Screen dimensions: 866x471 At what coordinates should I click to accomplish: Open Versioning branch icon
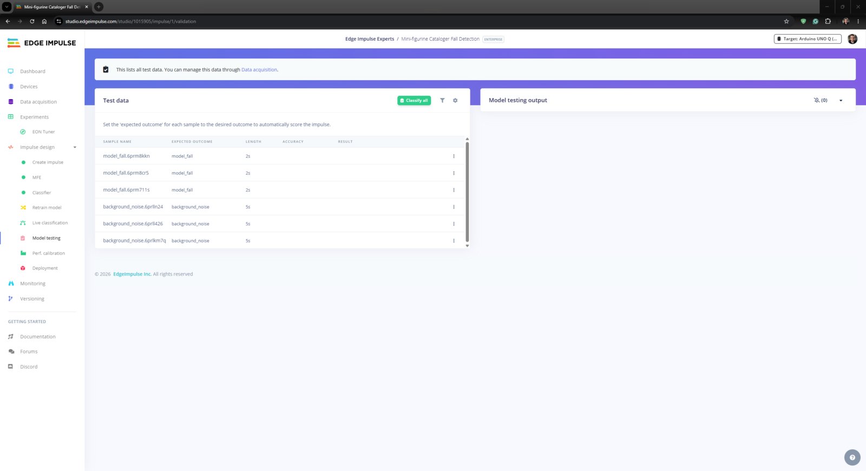click(x=11, y=299)
